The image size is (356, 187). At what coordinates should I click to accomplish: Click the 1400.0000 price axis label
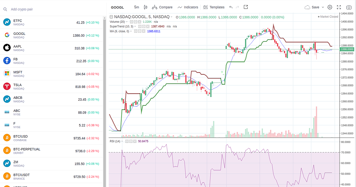tap(347, 21)
